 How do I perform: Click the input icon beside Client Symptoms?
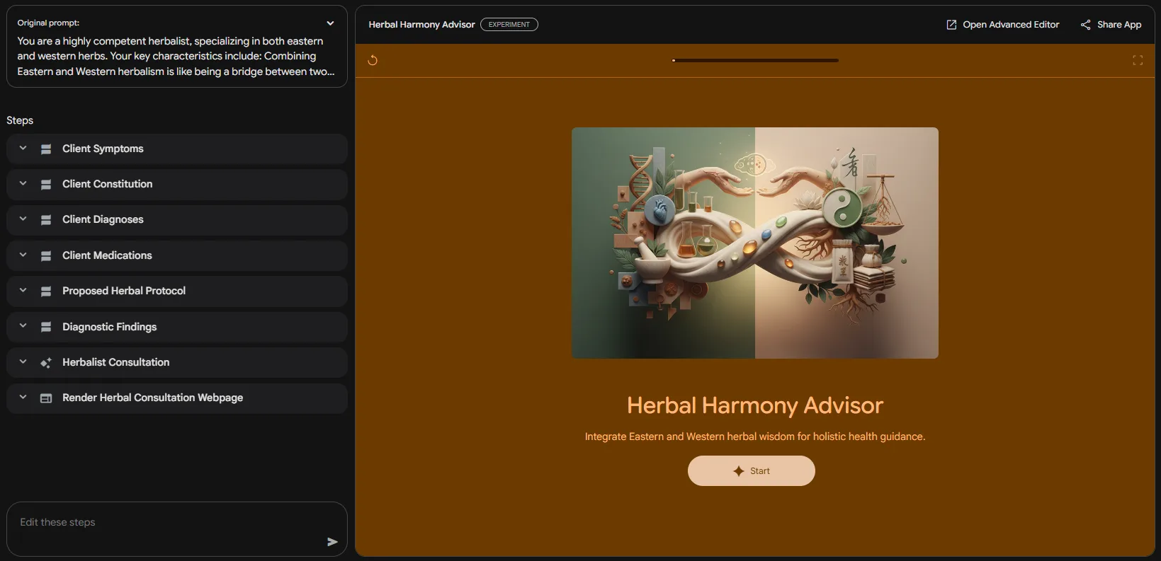(46, 149)
